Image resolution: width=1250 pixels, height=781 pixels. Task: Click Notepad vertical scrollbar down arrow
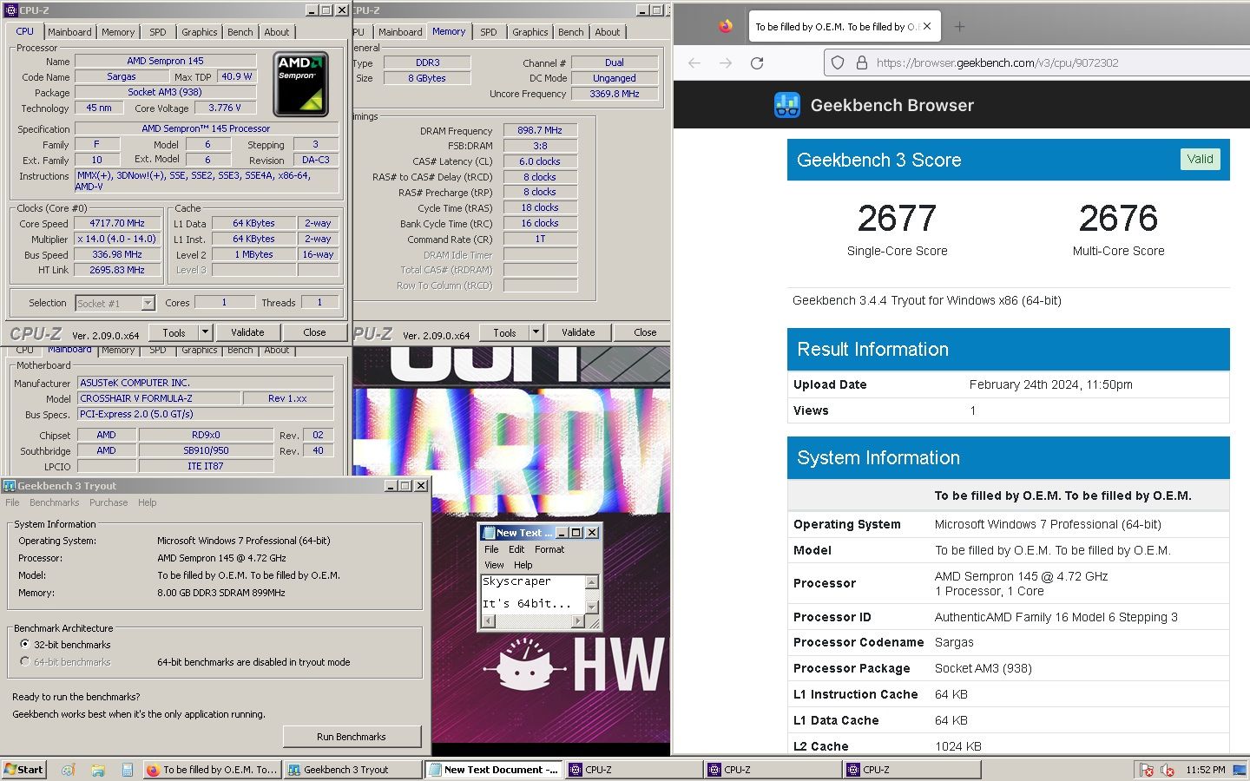click(592, 607)
